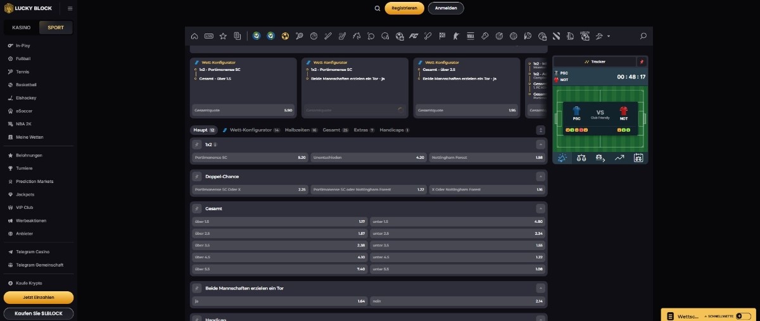760x321 pixels.
Task: Bet on Nottingham Forest at 1.58
Action: [x=487, y=157]
